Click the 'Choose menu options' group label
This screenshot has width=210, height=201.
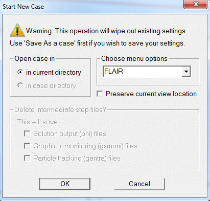[x=134, y=59]
